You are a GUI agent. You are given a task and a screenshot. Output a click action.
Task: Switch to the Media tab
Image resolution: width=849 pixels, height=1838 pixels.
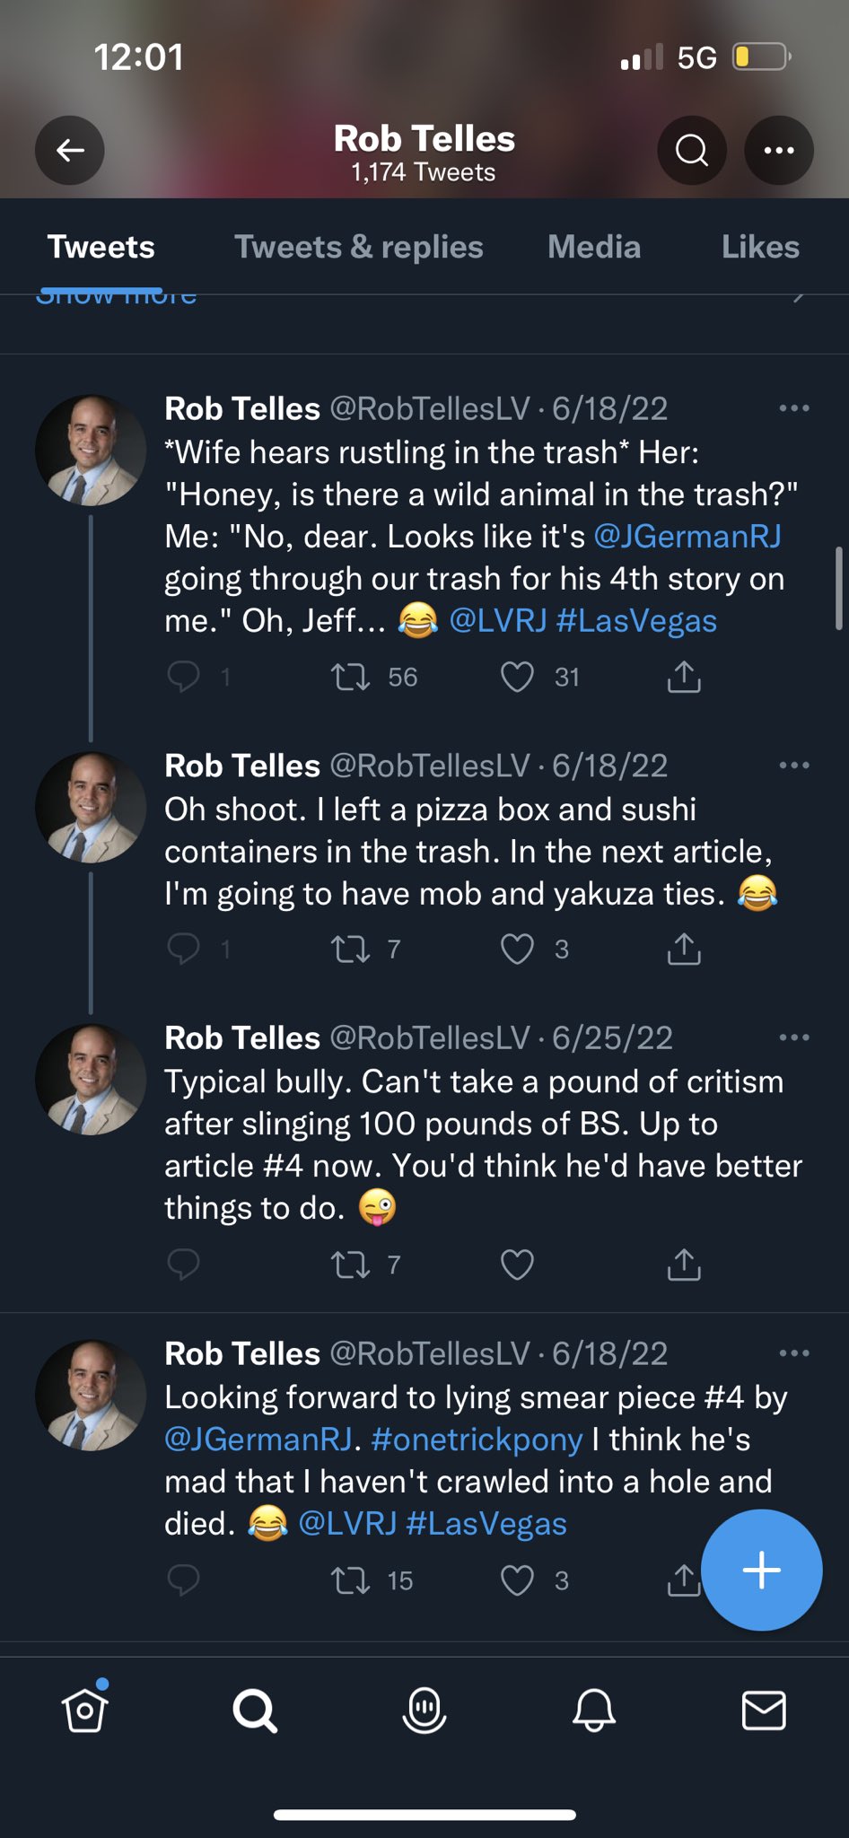(x=594, y=247)
